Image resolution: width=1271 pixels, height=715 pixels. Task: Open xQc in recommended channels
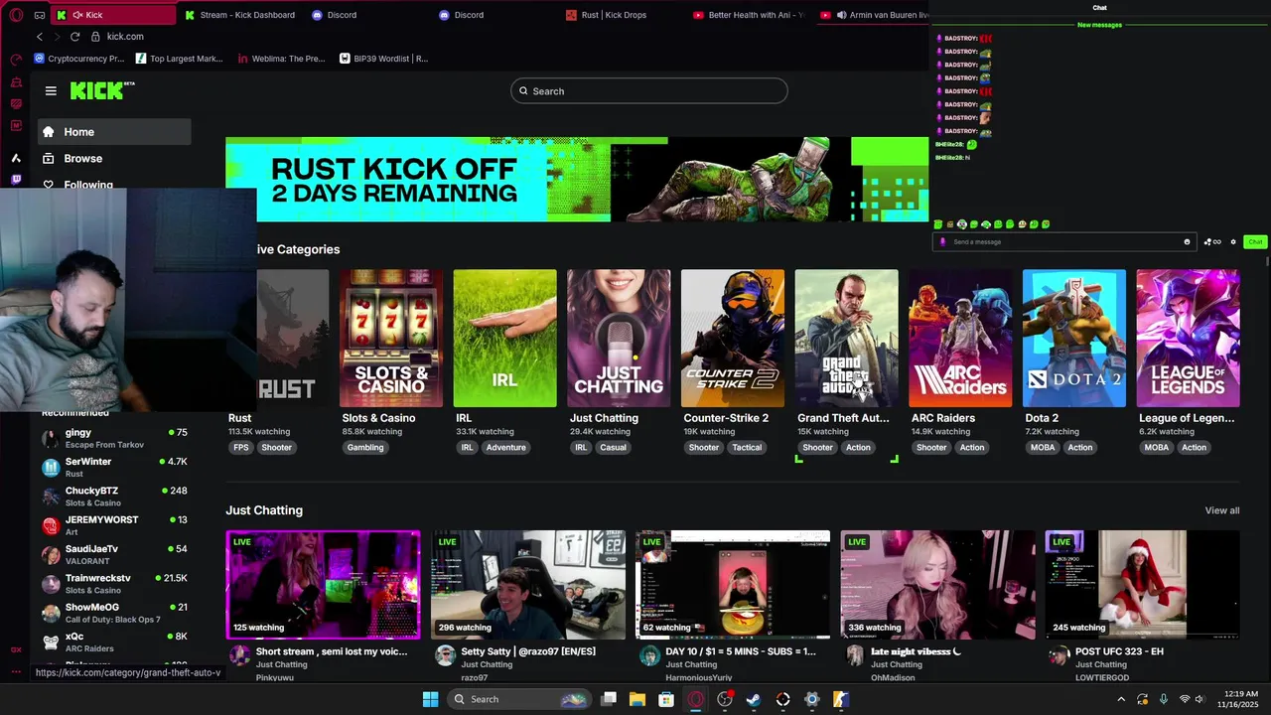tap(114, 642)
